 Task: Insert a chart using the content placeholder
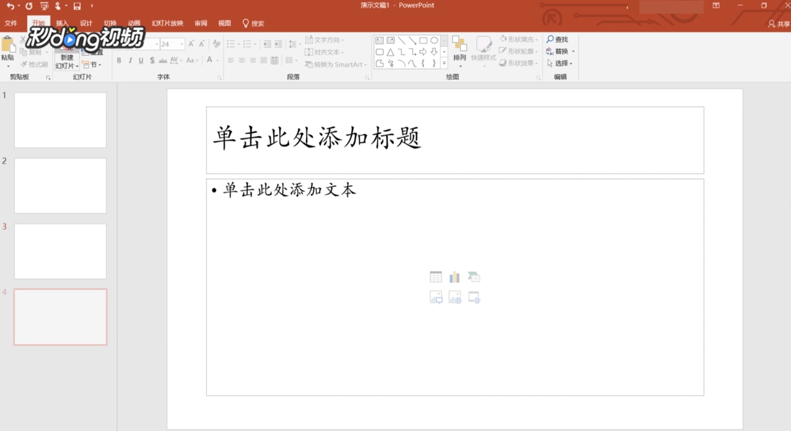point(454,276)
